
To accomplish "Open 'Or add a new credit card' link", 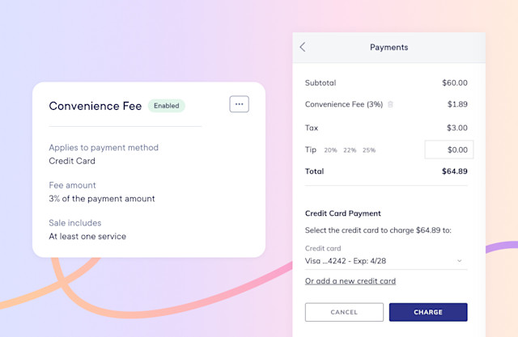I will [x=350, y=281].
